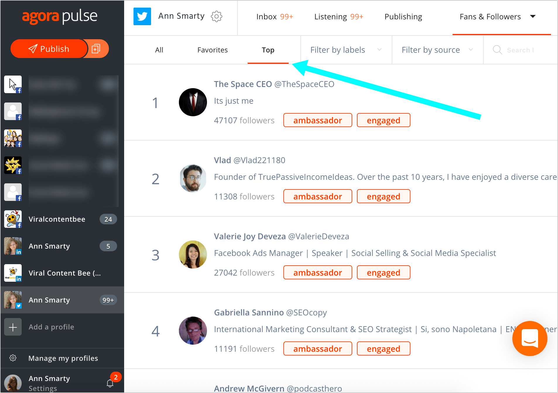Select Ann Smarty LinkedIn profile

click(x=62, y=246)
